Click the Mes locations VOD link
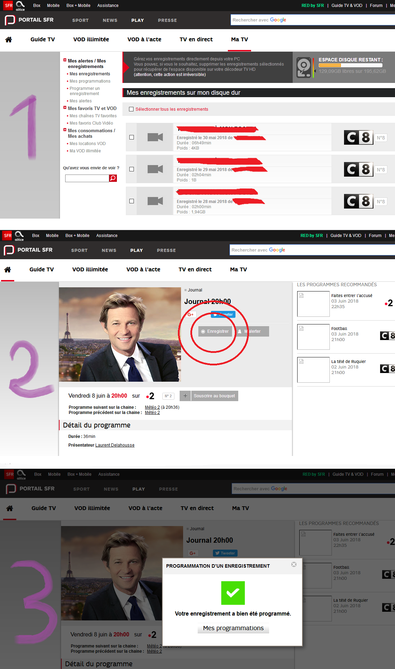 pos(88,144)
